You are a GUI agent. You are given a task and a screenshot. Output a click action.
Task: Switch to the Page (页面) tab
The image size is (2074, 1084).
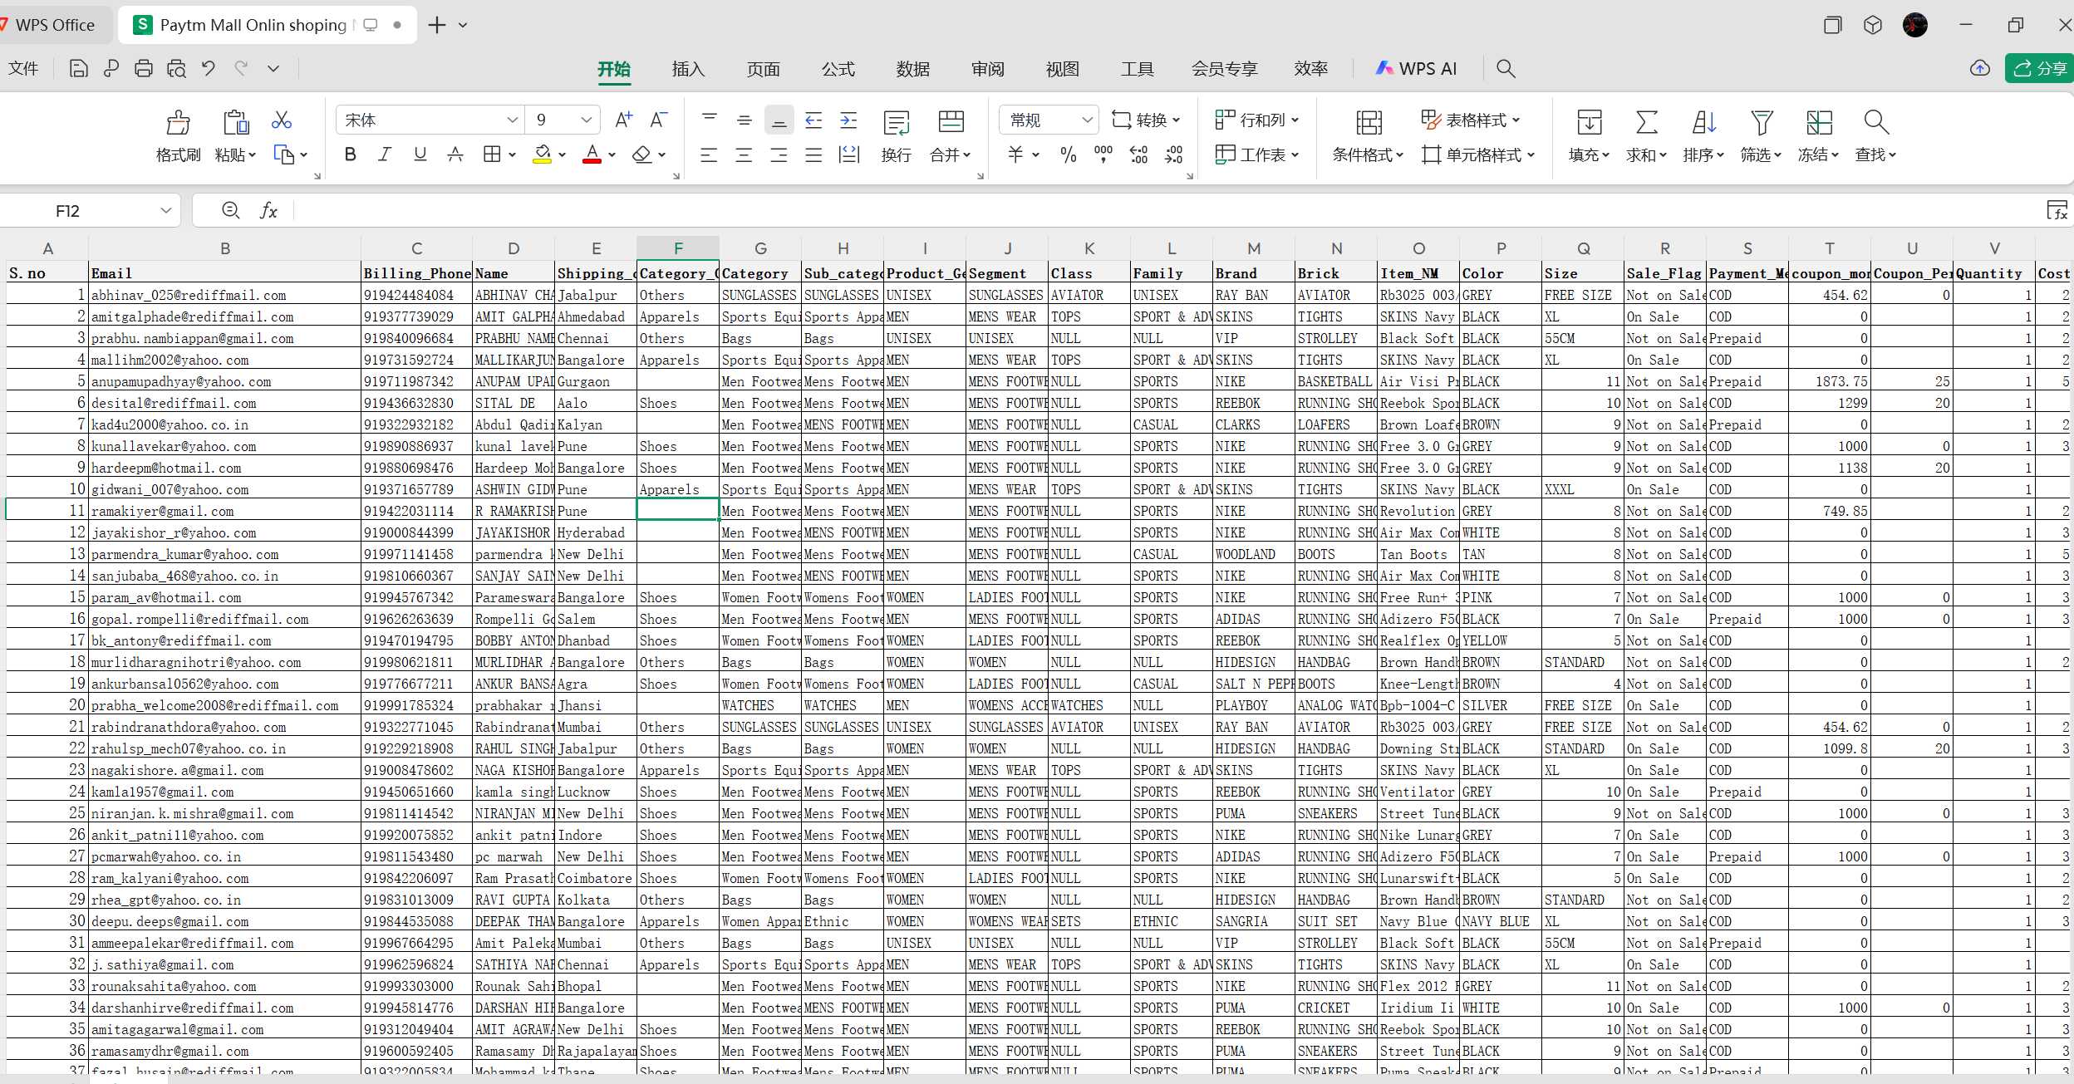(763, 69)
